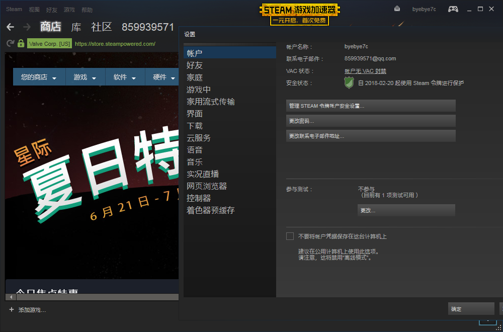
Task: Expand the 硬件 store dropdown
Action: [x=162, y=77]
